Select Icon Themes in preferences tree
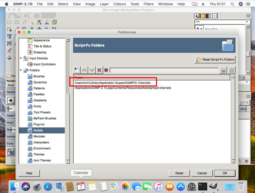255x193 pixels. (42, 160)
